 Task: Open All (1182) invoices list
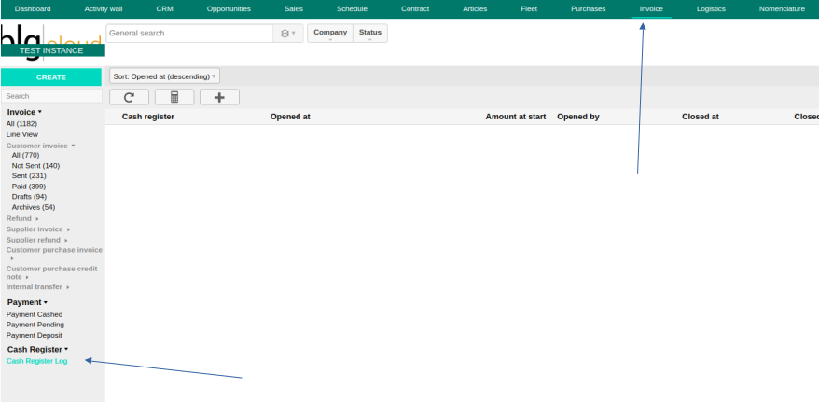click(x=22, y=124)
